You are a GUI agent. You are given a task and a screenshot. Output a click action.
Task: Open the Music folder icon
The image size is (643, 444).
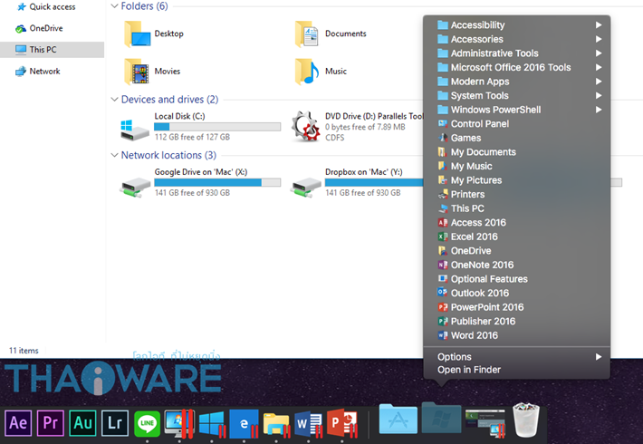point(306,72)
